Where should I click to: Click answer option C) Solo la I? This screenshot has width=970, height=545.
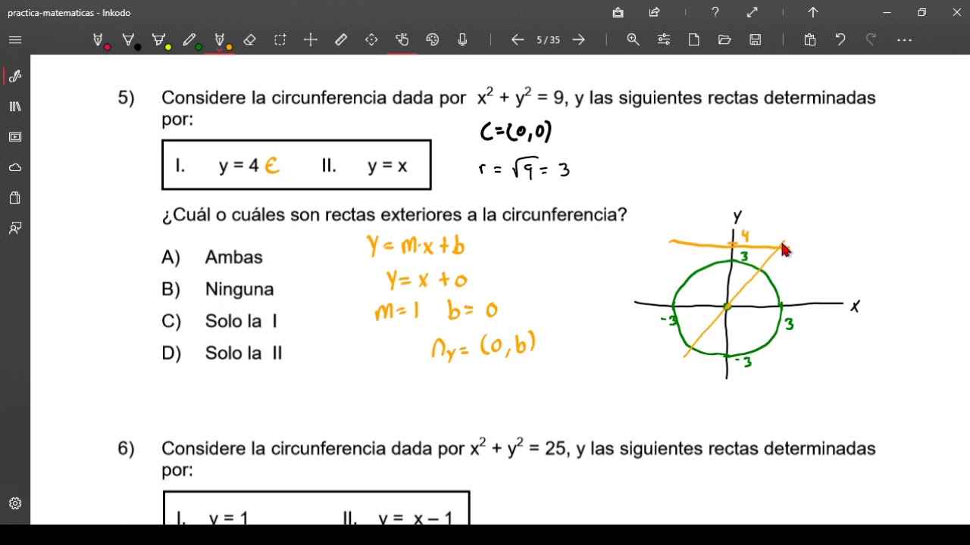(x=219, y=321)
